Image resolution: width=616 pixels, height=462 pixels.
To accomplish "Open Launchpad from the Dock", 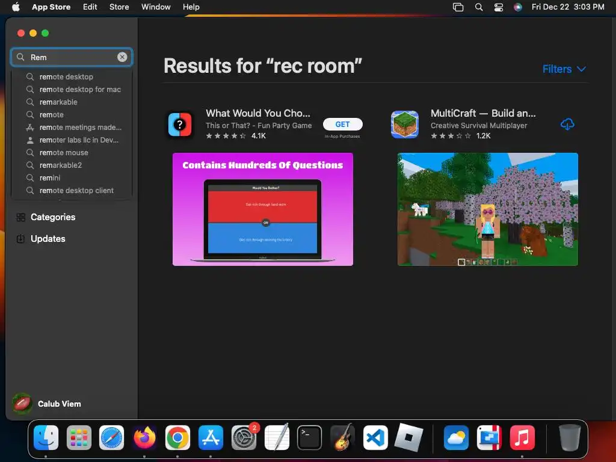I will pyautogui.click(x=79, y=437).
